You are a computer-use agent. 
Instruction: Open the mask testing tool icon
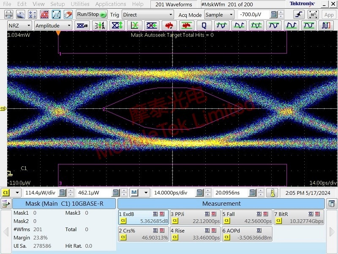[44, 14]
